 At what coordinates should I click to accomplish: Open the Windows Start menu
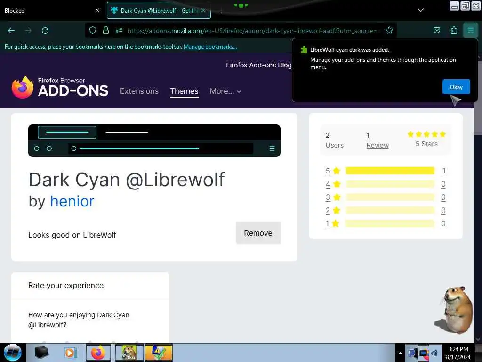(13, 353)
